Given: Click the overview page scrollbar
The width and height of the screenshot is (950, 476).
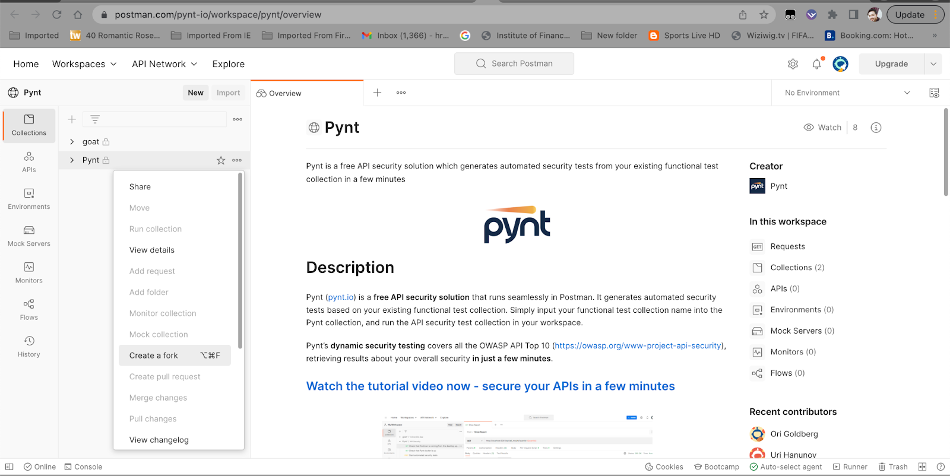Looking at the screenshot, I should (x=946, y=153).
